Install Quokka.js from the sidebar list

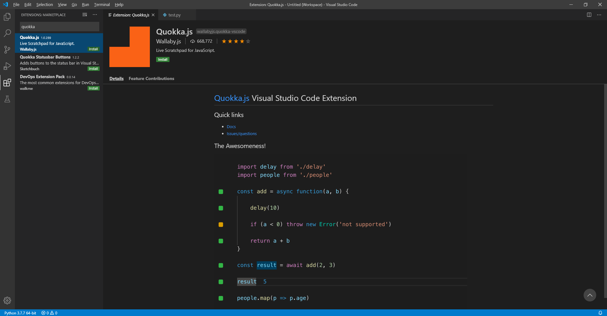pos(93,49)
